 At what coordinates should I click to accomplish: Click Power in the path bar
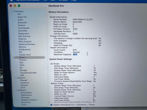pos(92,105)
